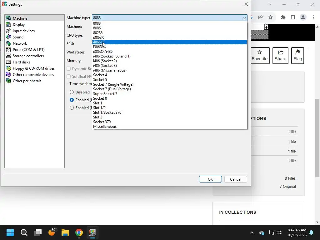
Task: Click the Display category icon
Action: click(8, 24)
